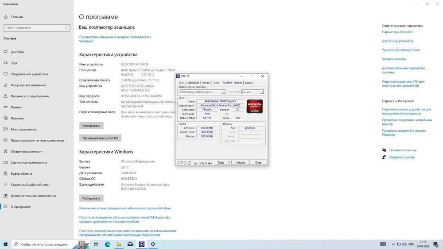The image size is (443, 249).
Task: Open Планшет tablet settings
Action: [x=17, y=118]
